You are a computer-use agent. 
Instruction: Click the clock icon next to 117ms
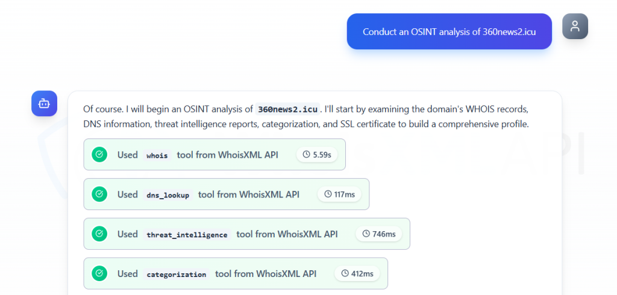(x=328, y=194)
